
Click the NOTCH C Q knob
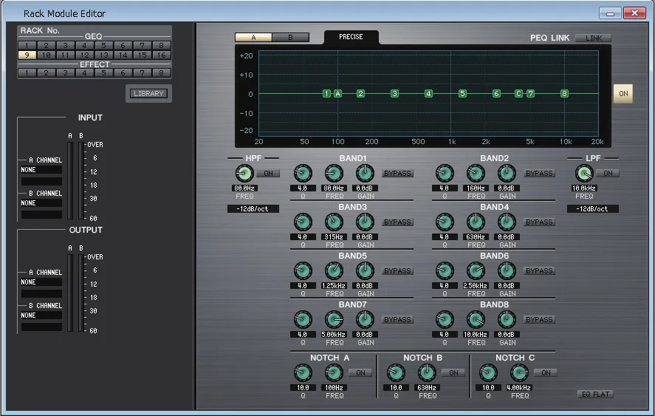coord(488,373)
